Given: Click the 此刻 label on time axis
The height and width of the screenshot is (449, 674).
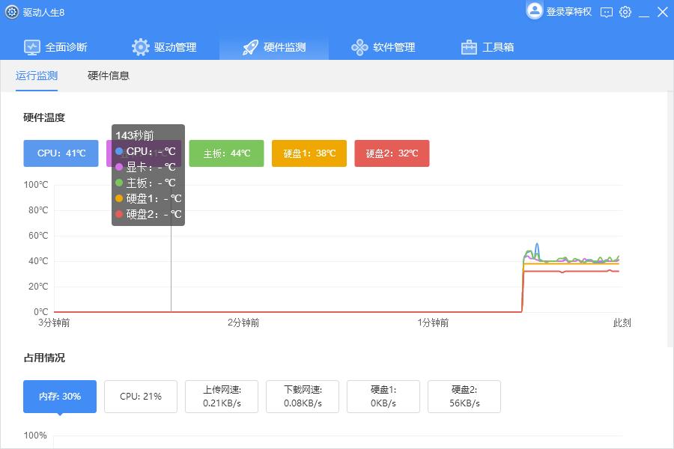Looking at the screenshot, I should click(622, 323).
